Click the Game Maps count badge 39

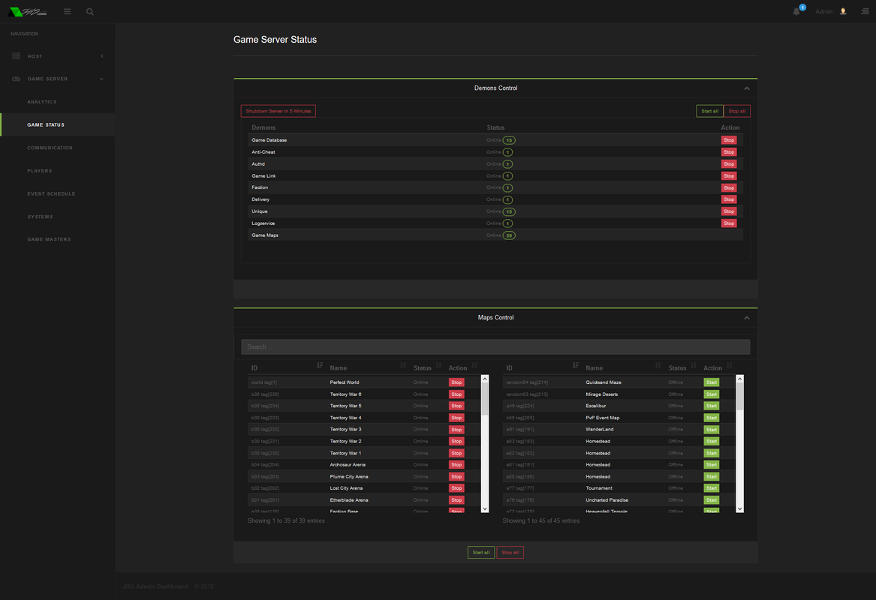tap(509, 235)
